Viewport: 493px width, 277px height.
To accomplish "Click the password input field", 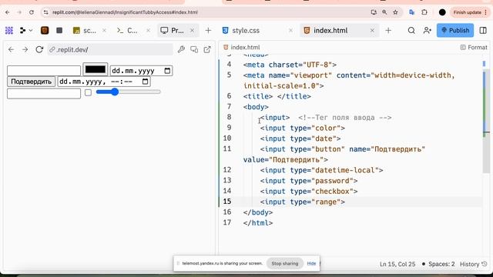I will tap(44, 93).
